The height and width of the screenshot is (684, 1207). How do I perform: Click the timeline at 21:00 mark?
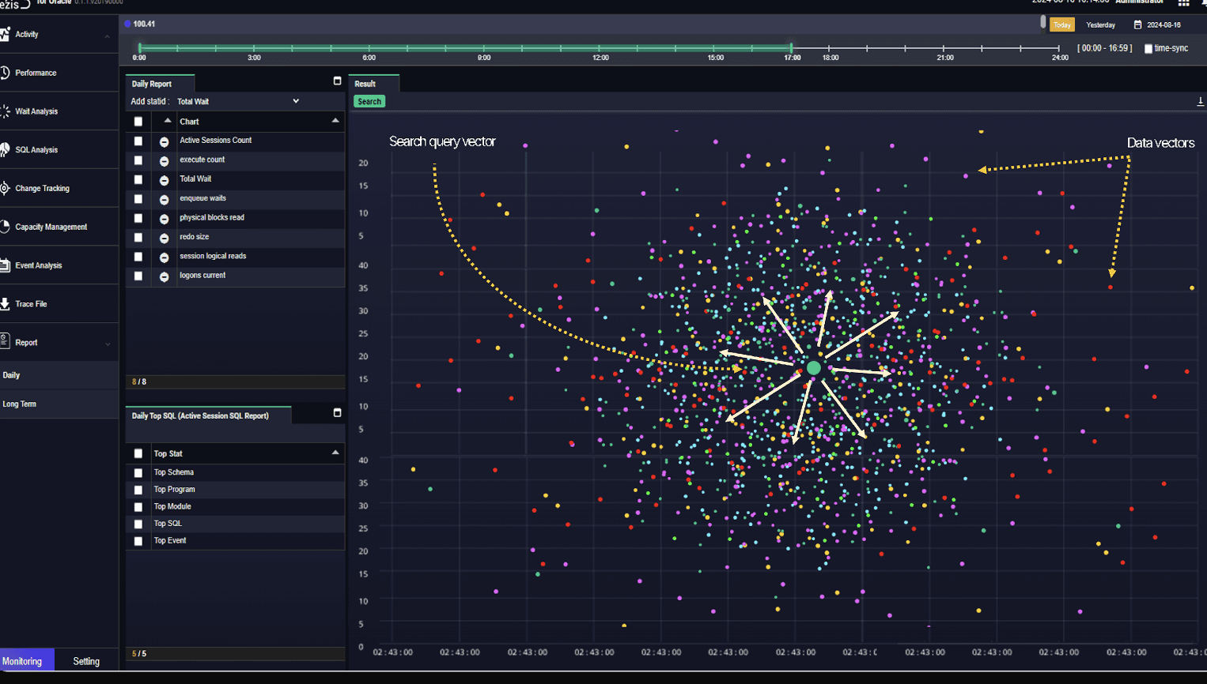point(944,48)
